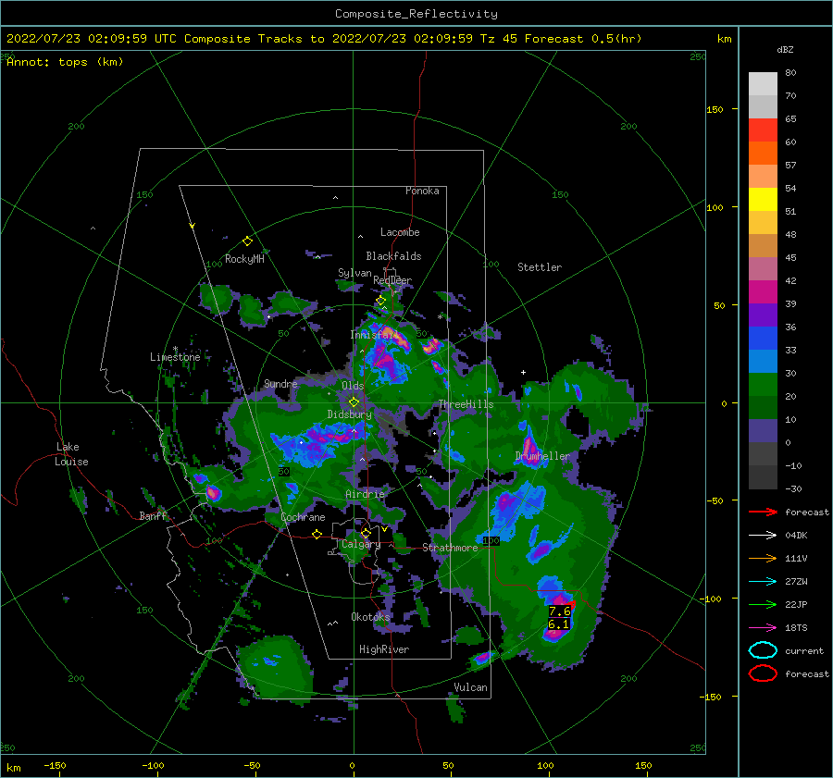
Task: Click the Composite_Reflectivity title text
Action: (x=416, y=14)
